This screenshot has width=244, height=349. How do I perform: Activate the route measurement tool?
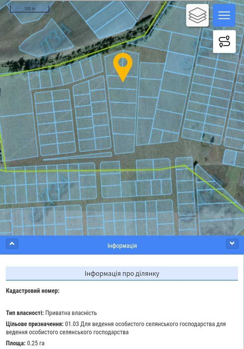tap(224, 41)
